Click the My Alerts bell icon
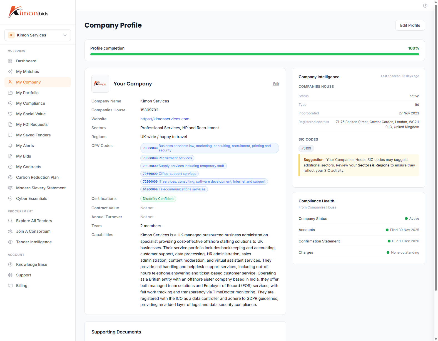Screen dimensions: 438x341 click(x=10, y=146)
